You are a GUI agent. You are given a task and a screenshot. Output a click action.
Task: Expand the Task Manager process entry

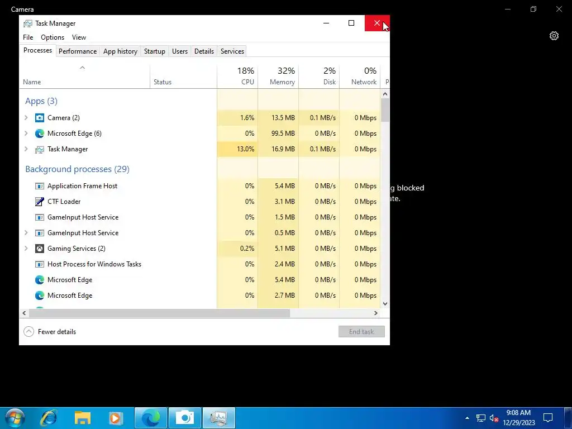(x=26, y=149)
